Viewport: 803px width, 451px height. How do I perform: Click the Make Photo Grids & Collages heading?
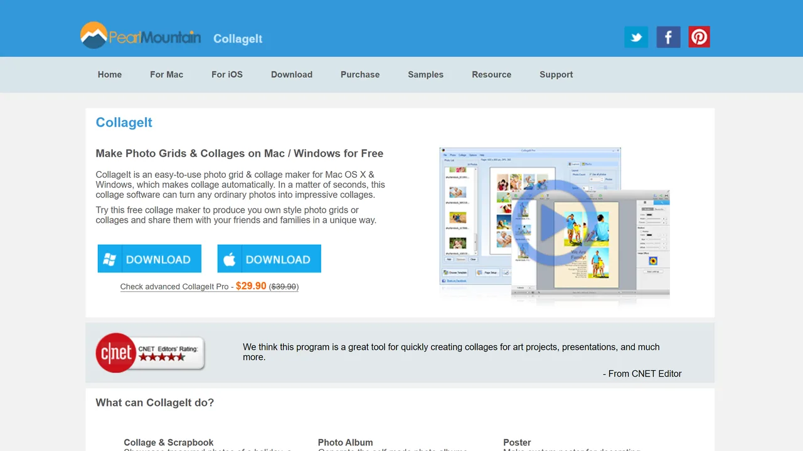(240, 153)
